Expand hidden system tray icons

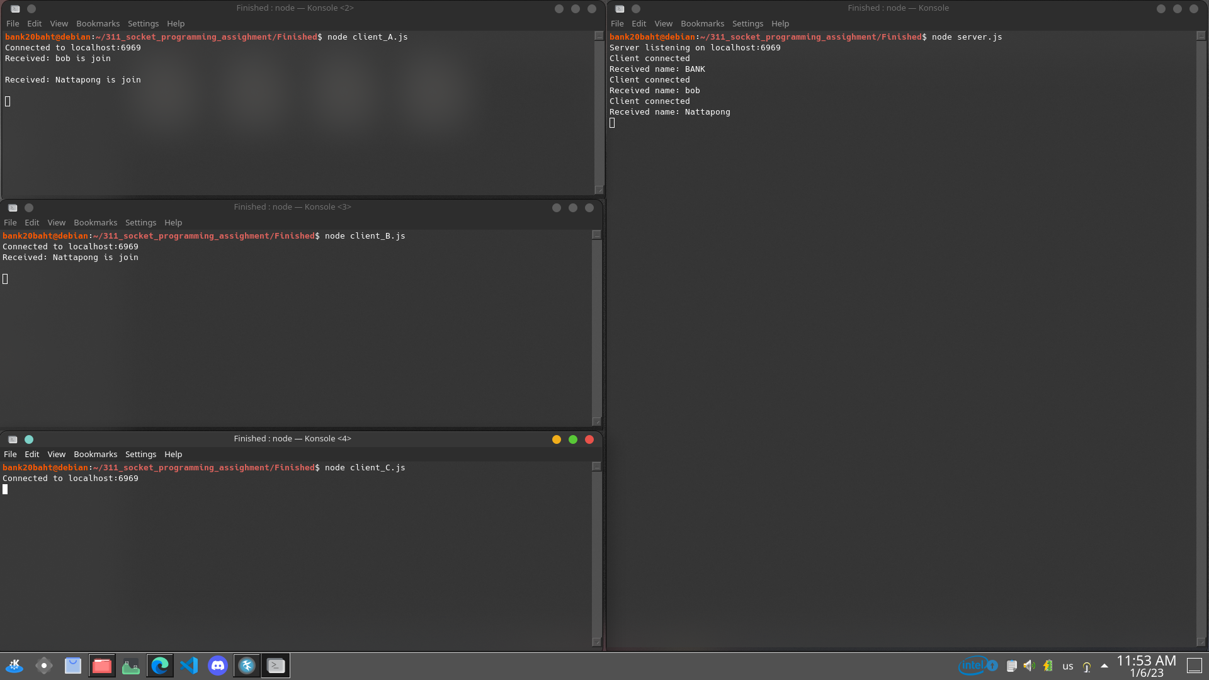pyautogui.click(x=1103, y=666)
